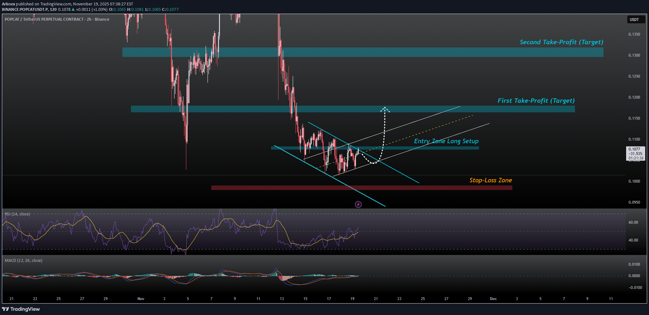This screenshot has height=315, width=649.
Task: Click the MACD (12, 26, close) indicator label
Action: 24,261
